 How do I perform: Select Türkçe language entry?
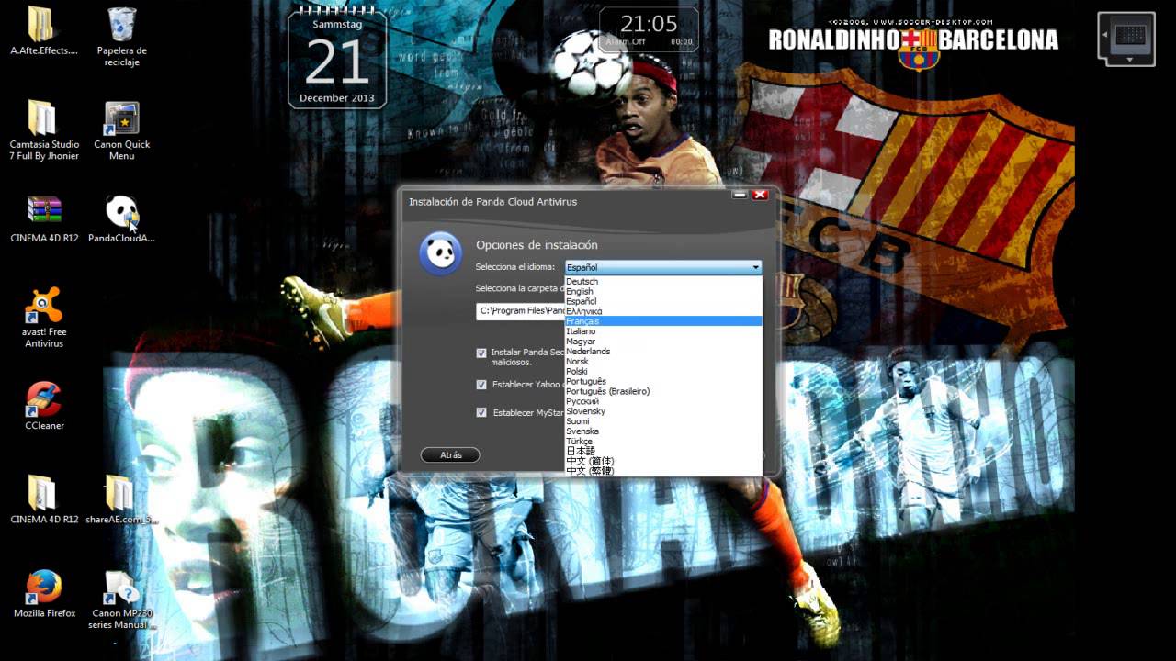[x=663, y=442]
